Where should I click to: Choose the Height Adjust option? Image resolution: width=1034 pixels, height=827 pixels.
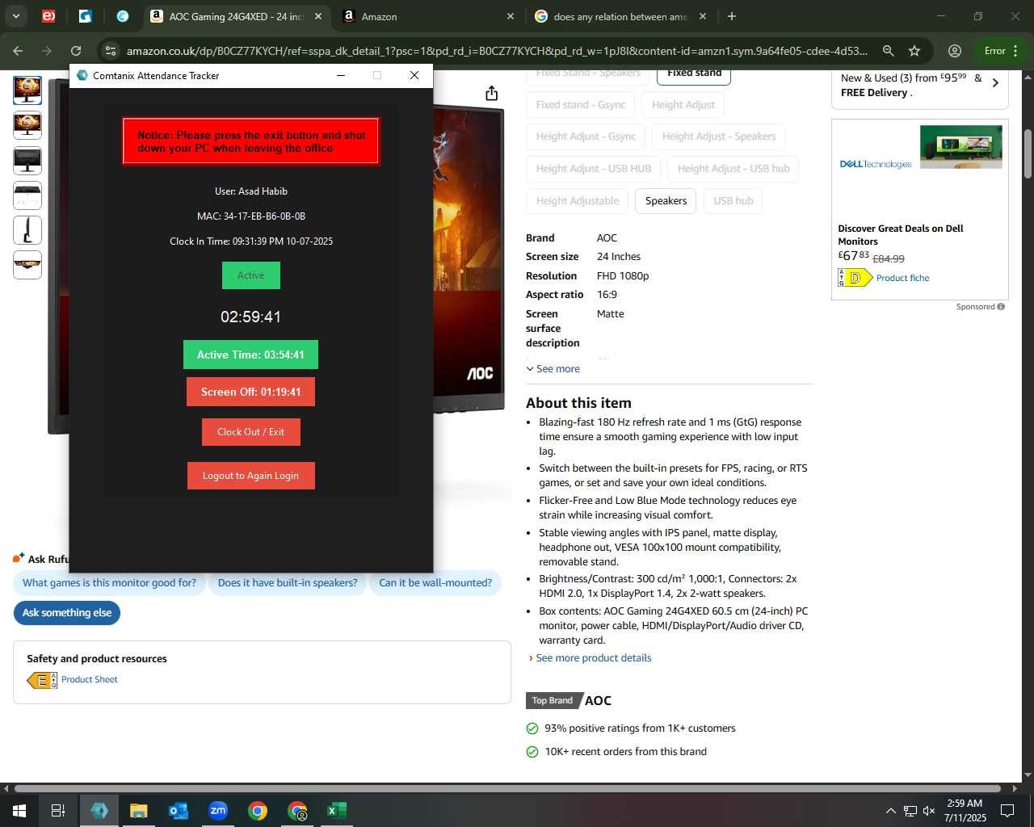683,104
